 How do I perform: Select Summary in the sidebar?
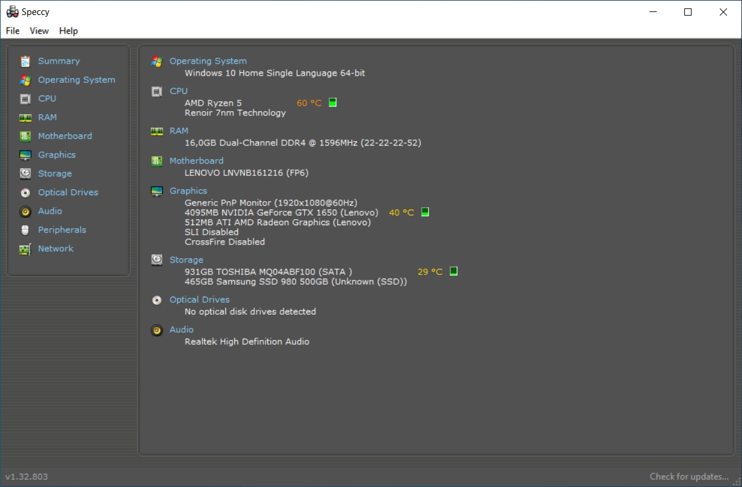click(x=59, y=61)
